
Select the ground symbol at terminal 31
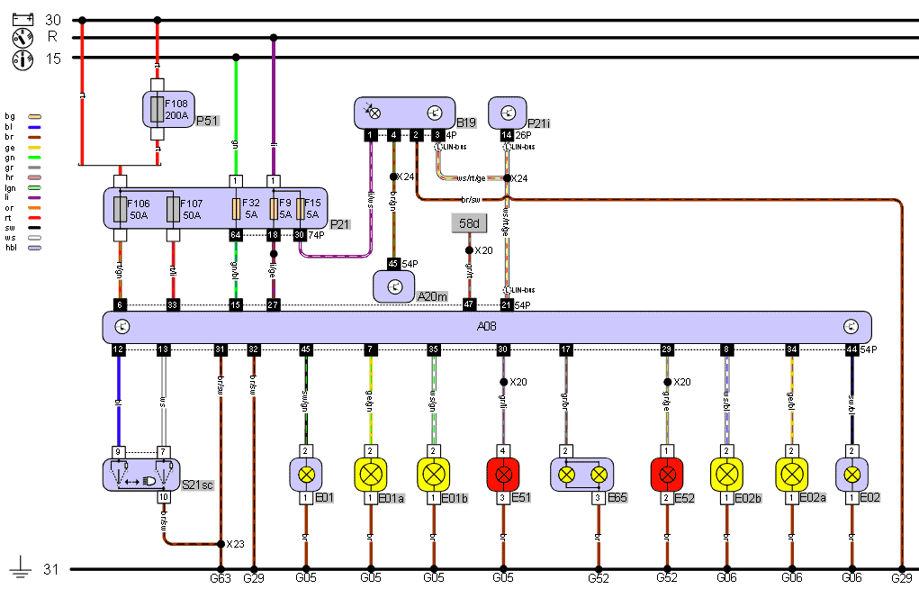coord(21,568)
